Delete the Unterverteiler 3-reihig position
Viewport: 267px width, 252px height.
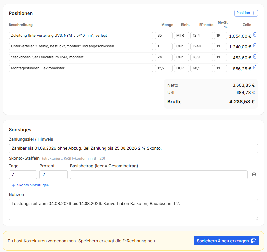pyautogui.click(x=255, y=45)
